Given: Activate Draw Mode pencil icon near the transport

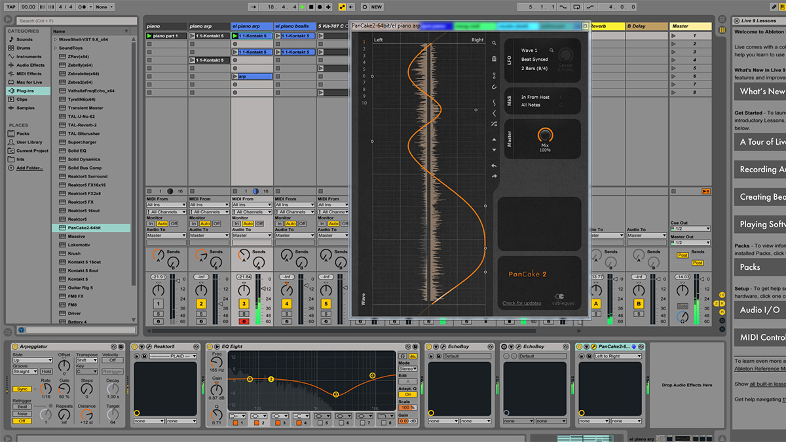Looking at the screenshot, I should point(343,7).
